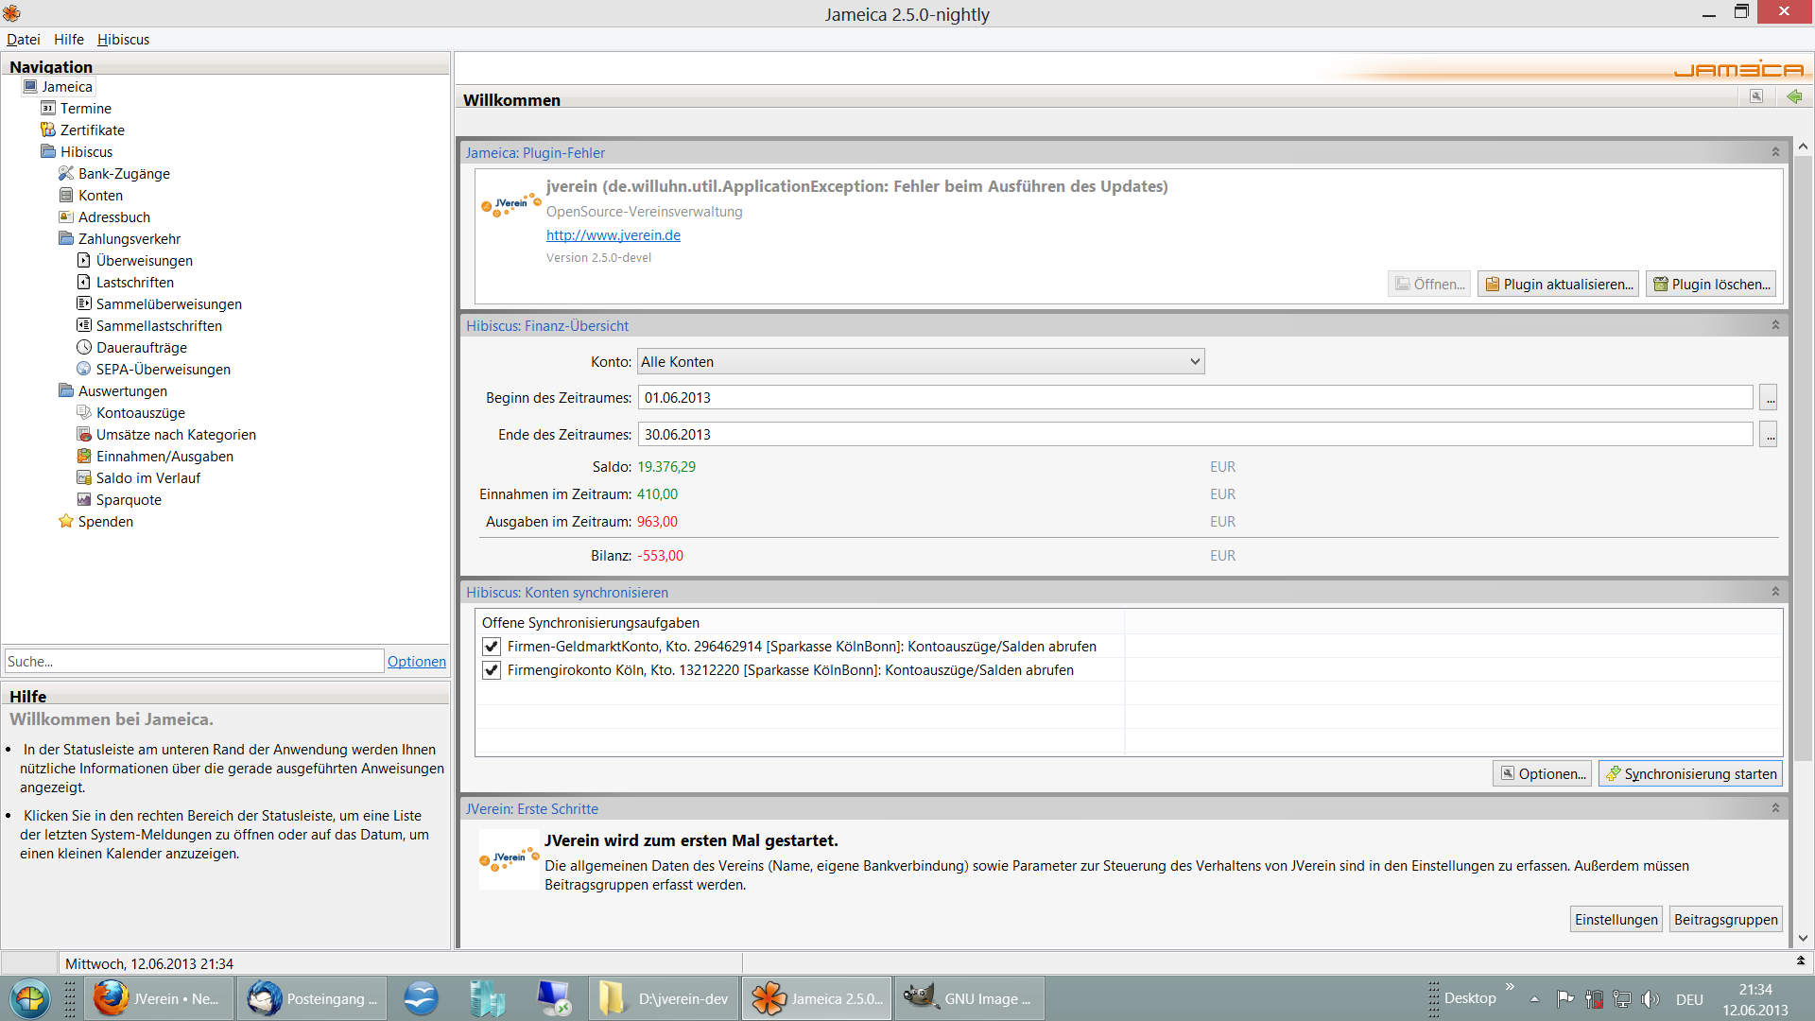Collapse the Hibiscus: Finanz-Übersicht panel

[x=1775, y=325]
